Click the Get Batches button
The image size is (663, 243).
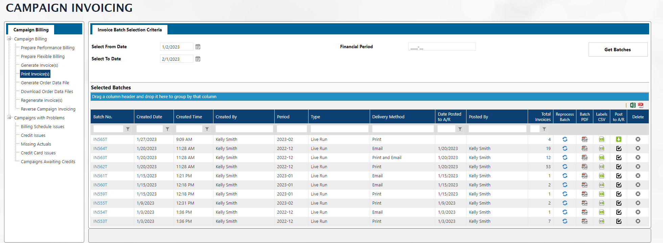click(x=618, y=50)
